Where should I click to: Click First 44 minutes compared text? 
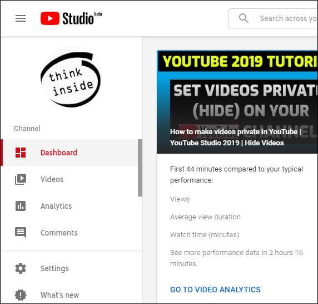tap(236, 175)
